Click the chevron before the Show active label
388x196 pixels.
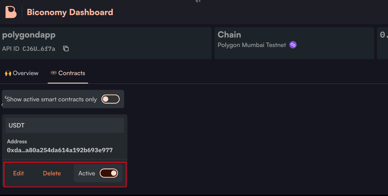tap(6, 97)
